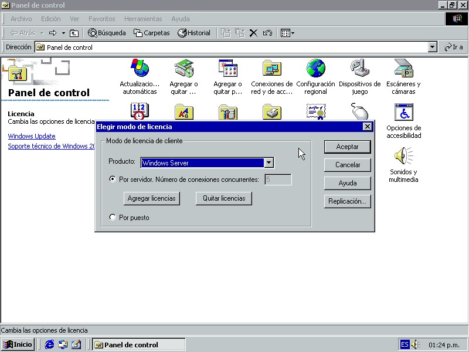Show Carpetas folder pane
469x352 pixels.
[x=152, y=33]
